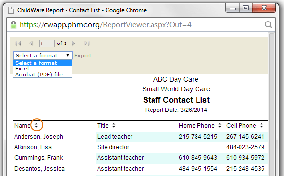Go to previous report page
Screen dimensions: 284x176
[31, 44]
